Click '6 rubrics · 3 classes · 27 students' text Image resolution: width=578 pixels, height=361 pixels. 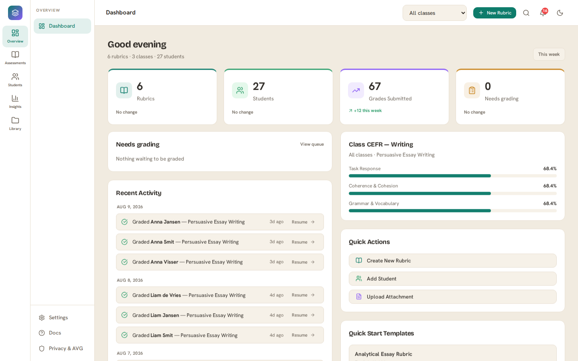(x=146, y=57)
